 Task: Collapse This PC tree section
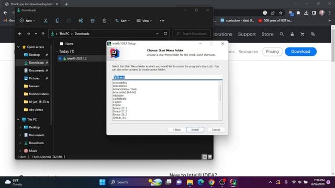coord(18,120)
